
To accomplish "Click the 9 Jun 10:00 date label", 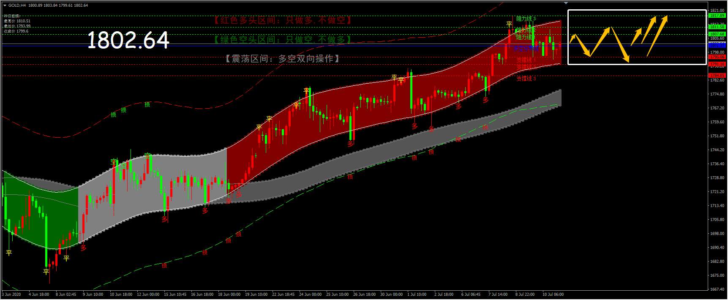I will coord(93,295).
